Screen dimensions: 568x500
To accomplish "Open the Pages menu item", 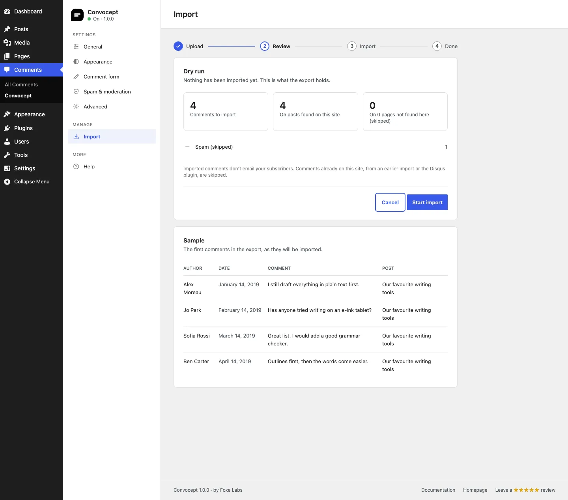I will pos(32,56).
